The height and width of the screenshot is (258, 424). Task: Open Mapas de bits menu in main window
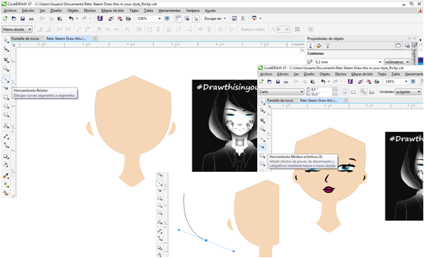pyautogui.click(x=113, y=11)
